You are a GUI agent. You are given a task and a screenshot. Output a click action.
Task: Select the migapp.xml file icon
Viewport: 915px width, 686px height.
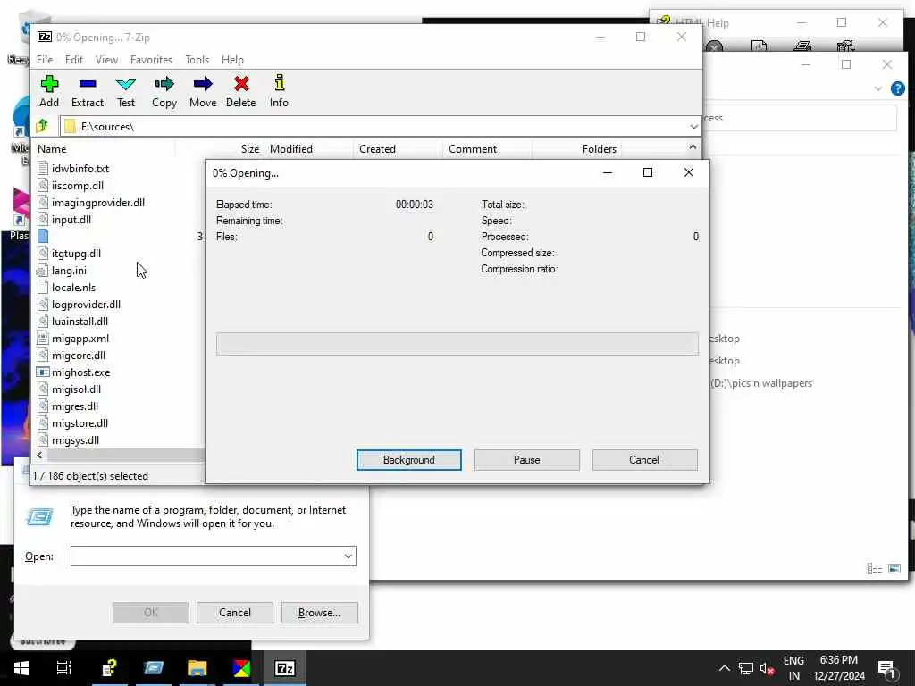43,339
